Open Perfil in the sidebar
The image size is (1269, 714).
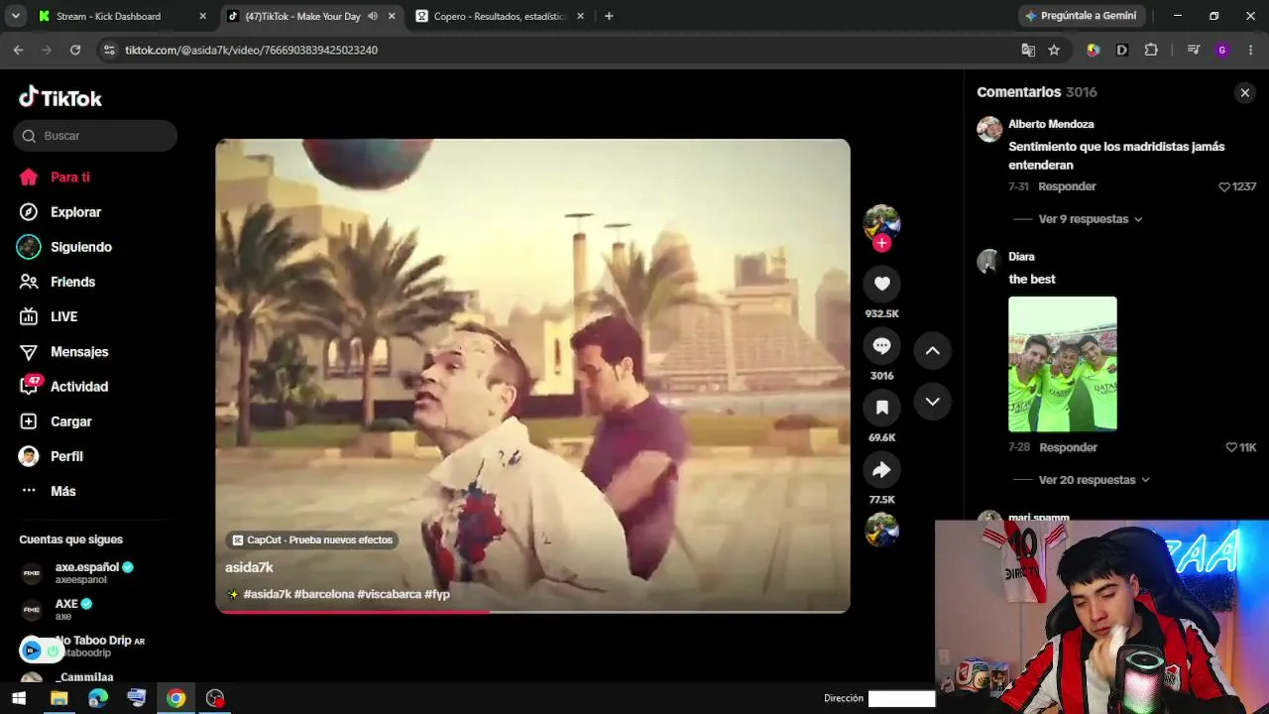click(x=51, y=456)
